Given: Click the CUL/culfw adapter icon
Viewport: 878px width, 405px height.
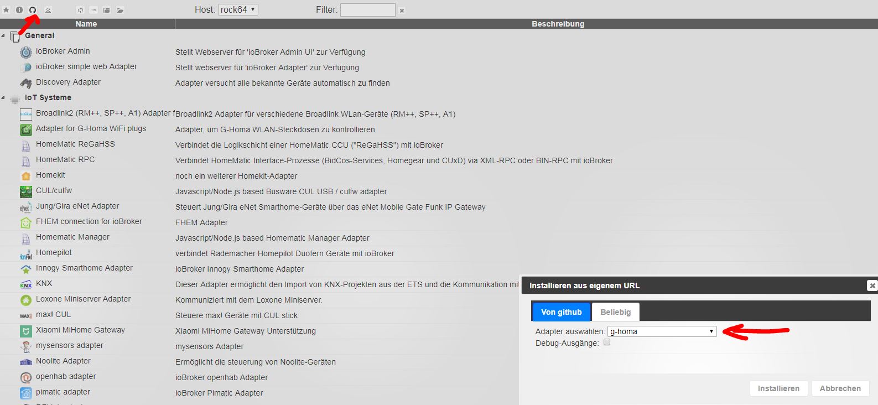Looking at the screenshot, I should click(x=26, y=191).
